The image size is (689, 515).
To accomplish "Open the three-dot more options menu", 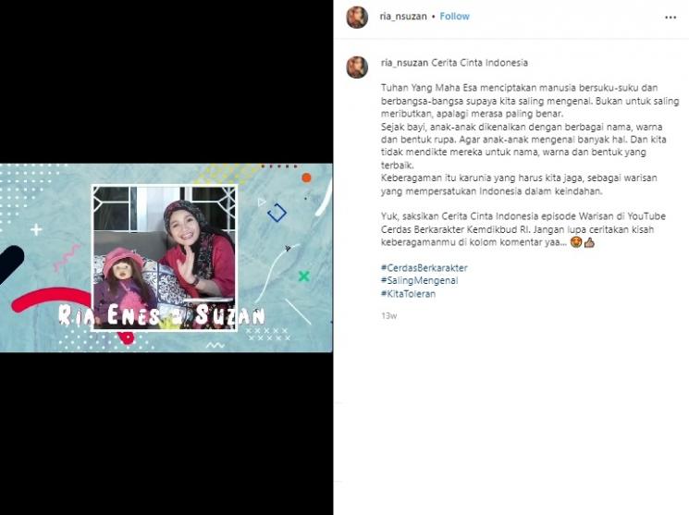I will 671,18.
